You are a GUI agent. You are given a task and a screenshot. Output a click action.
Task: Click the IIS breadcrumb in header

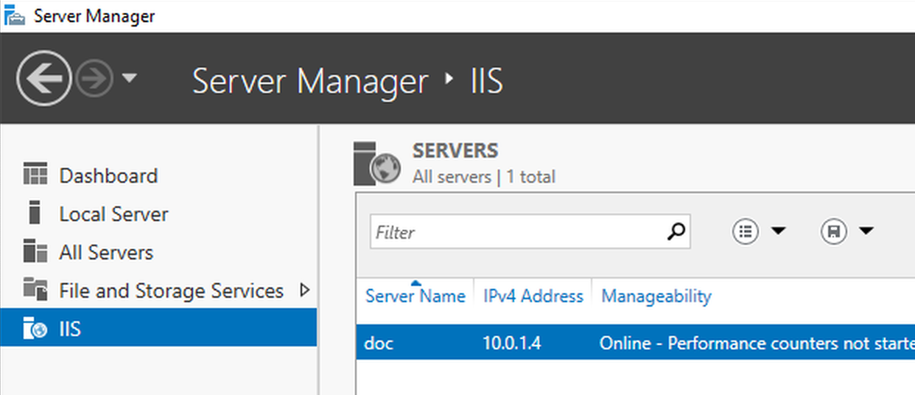pos(487,80)
